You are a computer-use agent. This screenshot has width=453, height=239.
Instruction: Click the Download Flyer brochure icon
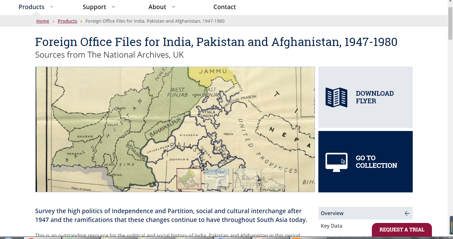tap(336, 97)
